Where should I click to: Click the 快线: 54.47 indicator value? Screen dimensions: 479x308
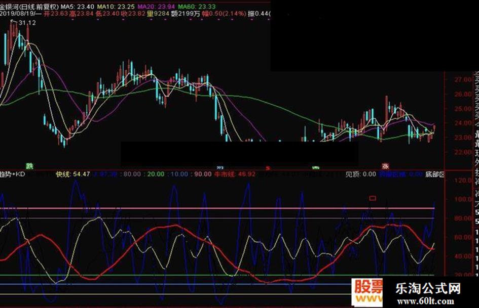coord(72,174)
